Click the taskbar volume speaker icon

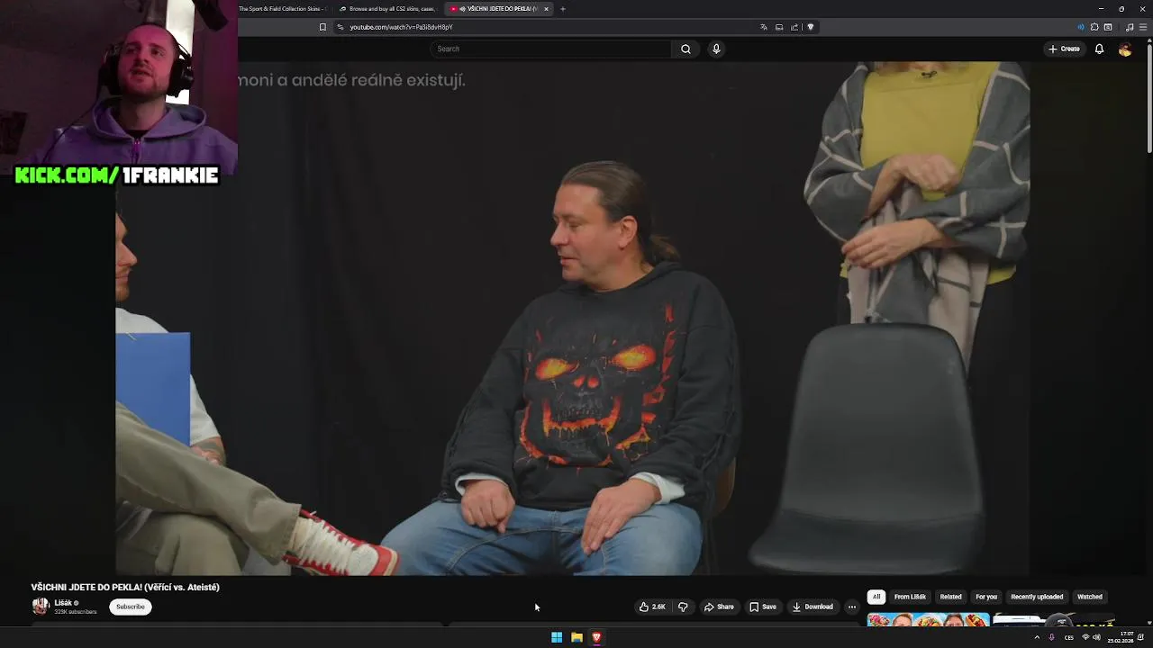click(1096, 637)
